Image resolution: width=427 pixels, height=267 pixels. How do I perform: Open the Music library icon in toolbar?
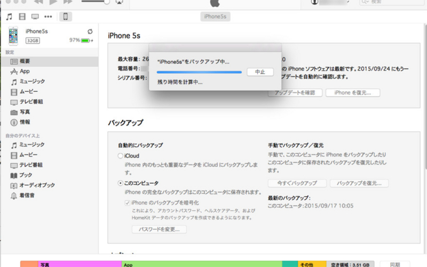[x=9, y=17]
